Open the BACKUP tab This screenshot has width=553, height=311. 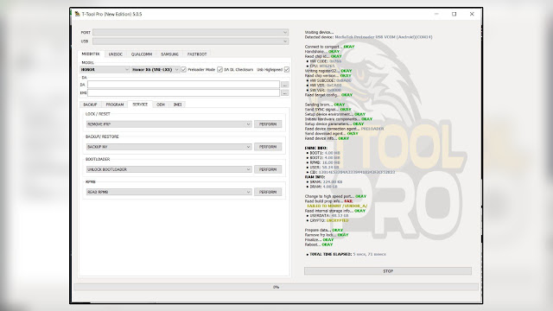click(90, 105)
